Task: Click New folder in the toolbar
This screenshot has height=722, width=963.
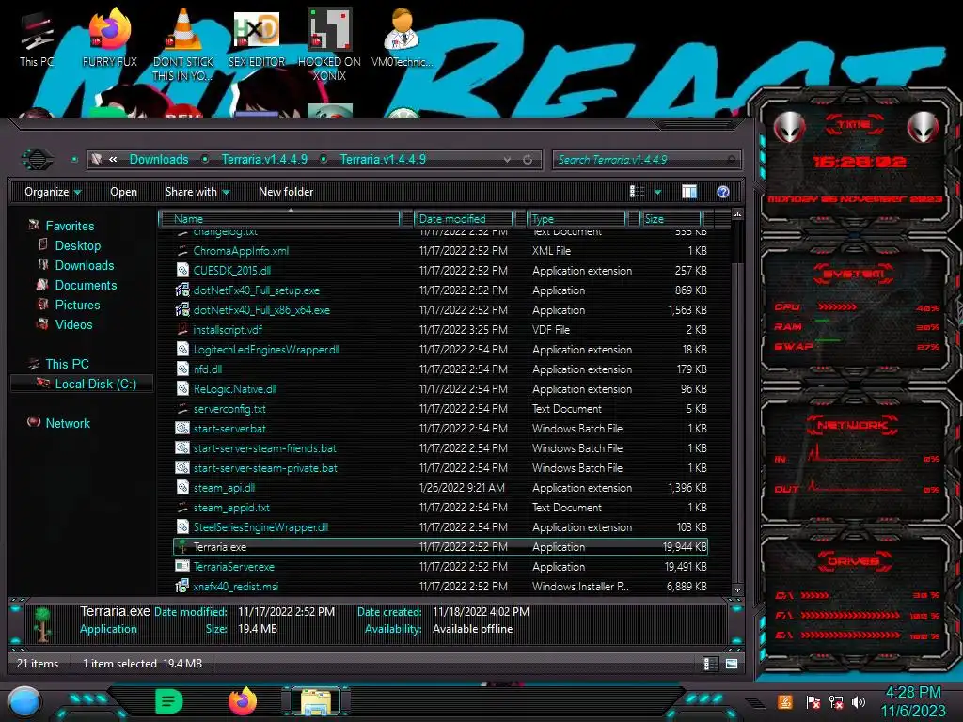Action: point(286,192)
